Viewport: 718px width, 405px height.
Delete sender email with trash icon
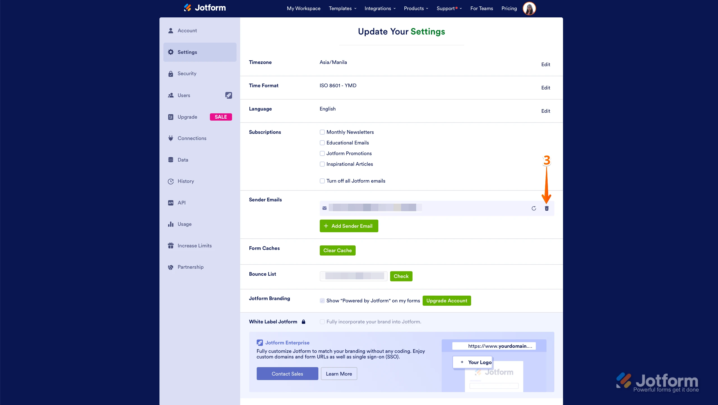click(546, 208)
